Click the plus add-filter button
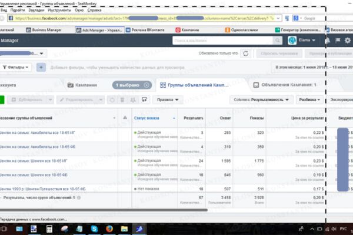353x235 pixels. pyautogui.click(x=41, y=67)
